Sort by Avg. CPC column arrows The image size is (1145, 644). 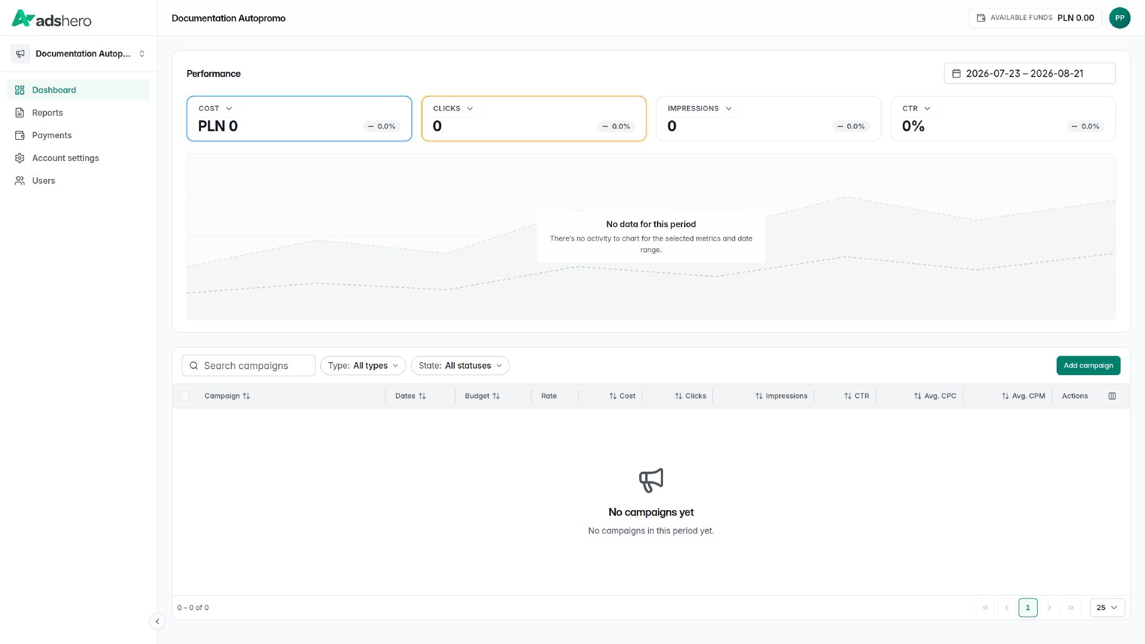coord(917,396)
